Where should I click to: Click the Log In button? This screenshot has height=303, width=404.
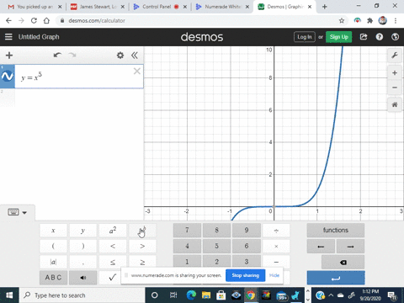(x=305, y=37)
